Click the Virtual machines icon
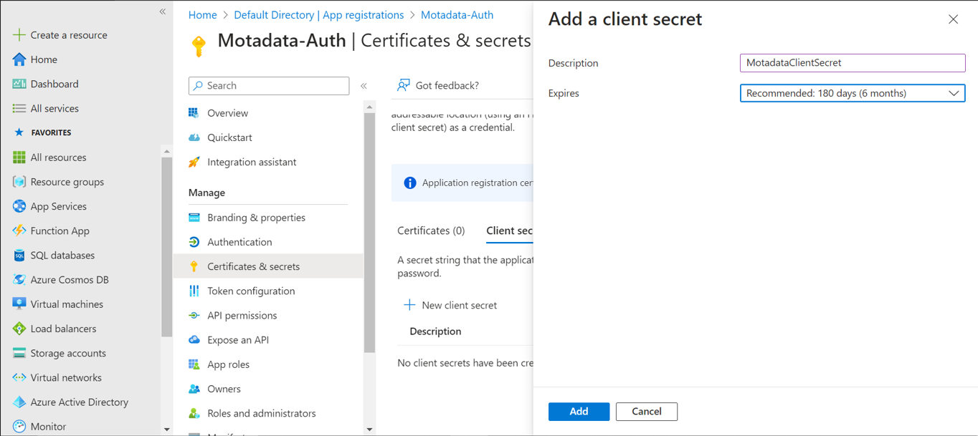 point(19,304)
